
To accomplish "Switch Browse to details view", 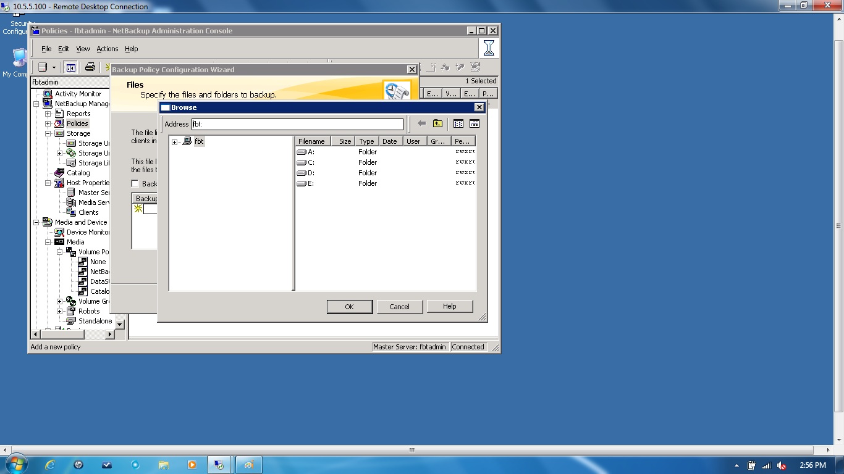I will click(473, 123).
